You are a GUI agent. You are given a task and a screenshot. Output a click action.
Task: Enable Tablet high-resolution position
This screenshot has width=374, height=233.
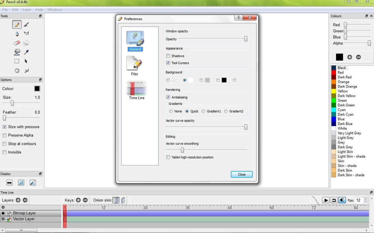coord(168,157)
